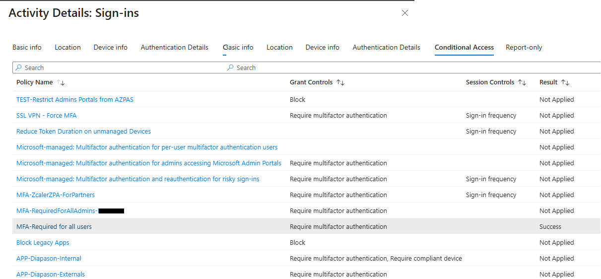Click Not Applied in the APP-Diapason-Internal row
The width and height of the screenshot is (601, 279).
click(x=557, y=259)
